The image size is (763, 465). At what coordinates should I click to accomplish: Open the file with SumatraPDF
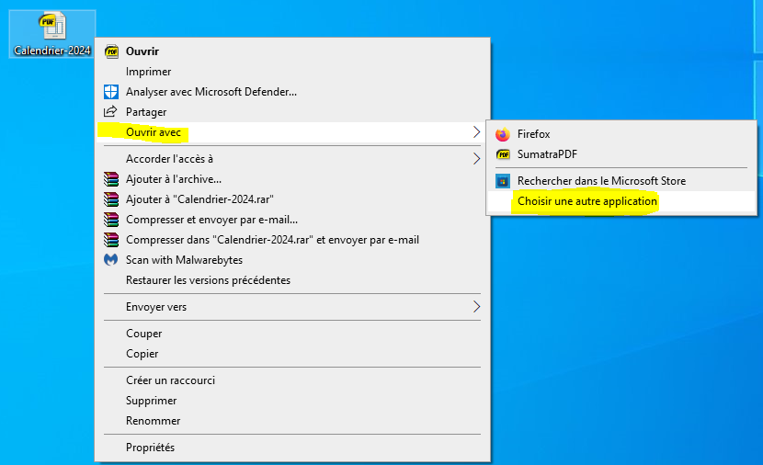point(621,154)
